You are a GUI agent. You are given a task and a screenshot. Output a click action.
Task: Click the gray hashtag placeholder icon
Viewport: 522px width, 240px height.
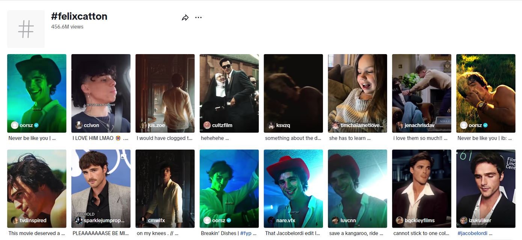(26, 29)
